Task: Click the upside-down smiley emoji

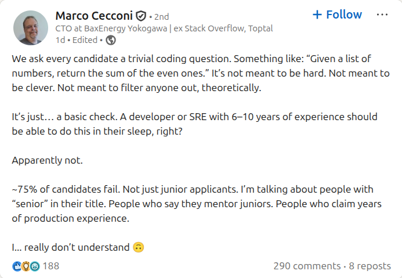Action: [x=138, y=247]
